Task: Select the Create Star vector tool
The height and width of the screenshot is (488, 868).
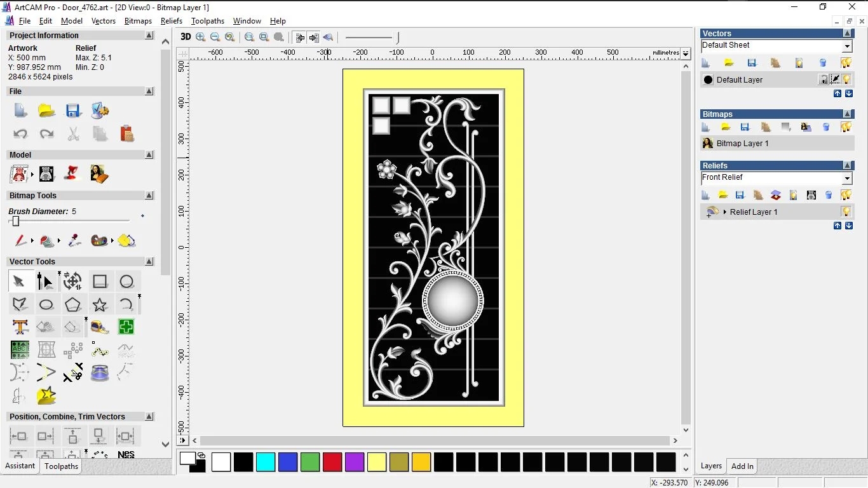Action: coord(100,304)
